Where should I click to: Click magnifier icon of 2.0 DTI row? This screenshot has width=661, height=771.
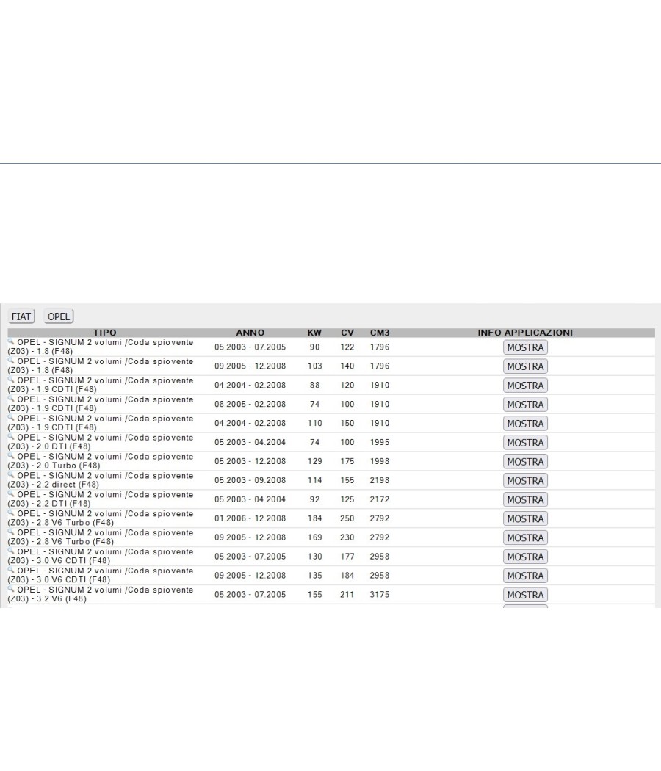coord(11,437)
